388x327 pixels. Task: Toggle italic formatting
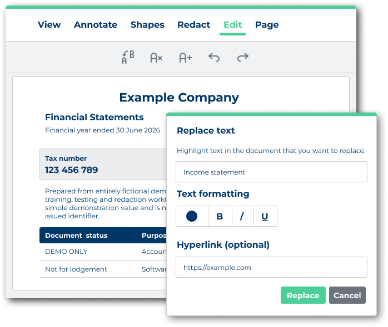(242, 216)
